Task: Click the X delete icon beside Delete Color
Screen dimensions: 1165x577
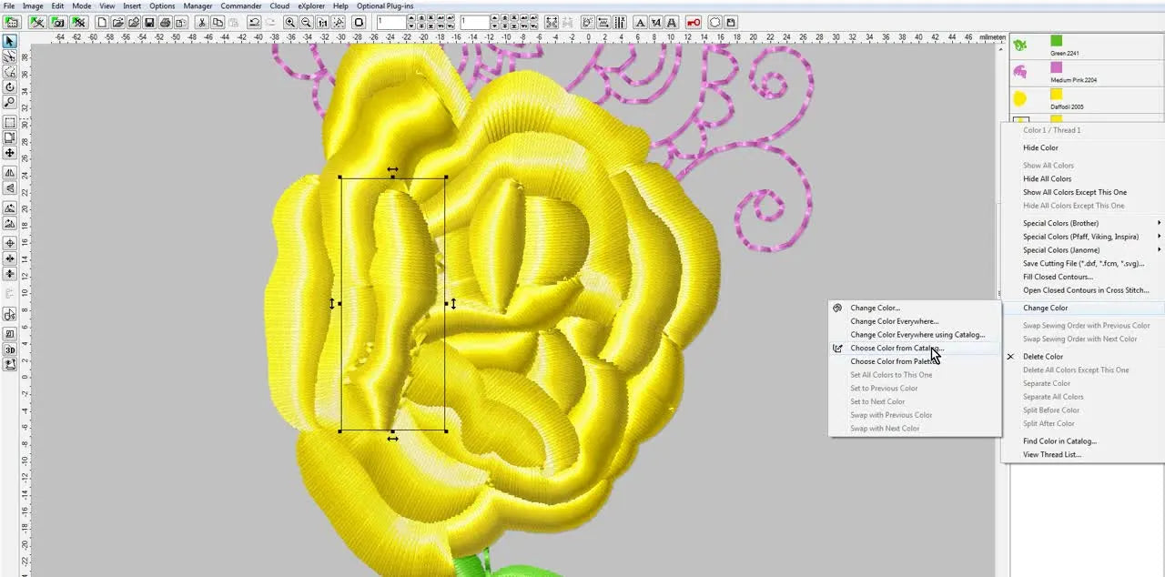Action: point(1010,357)
